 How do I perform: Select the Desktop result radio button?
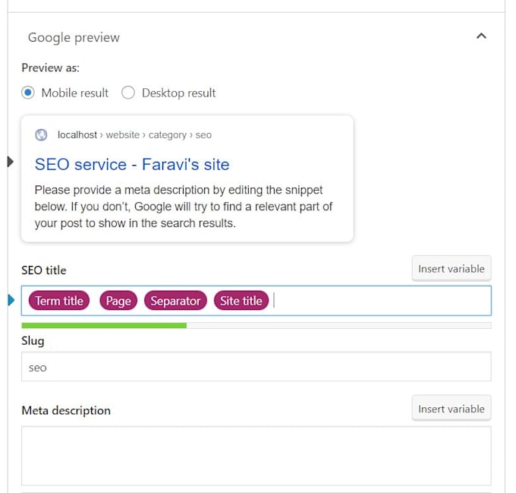(x=128, y=93)
